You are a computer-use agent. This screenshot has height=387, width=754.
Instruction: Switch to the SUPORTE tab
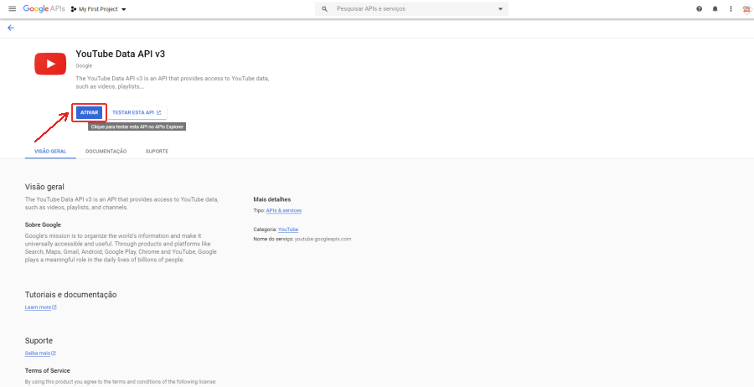[x=157, y=151]
